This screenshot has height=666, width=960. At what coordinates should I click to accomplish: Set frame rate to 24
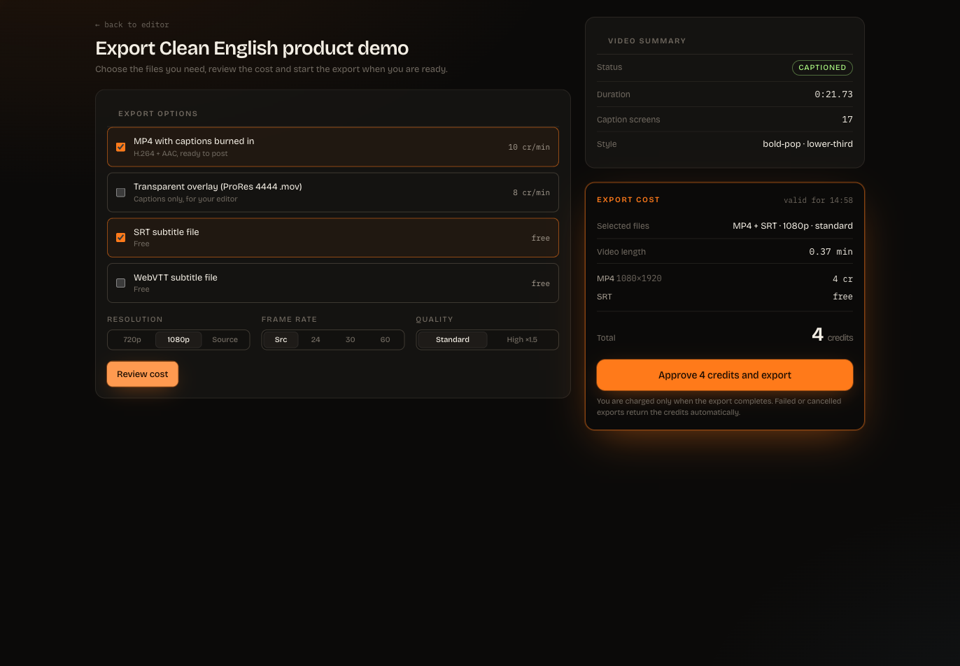click(x=316, y=339)
